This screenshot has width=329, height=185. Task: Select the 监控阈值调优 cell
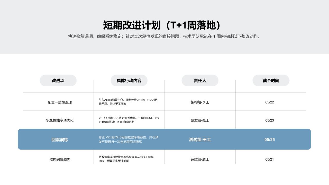(60, 159)
